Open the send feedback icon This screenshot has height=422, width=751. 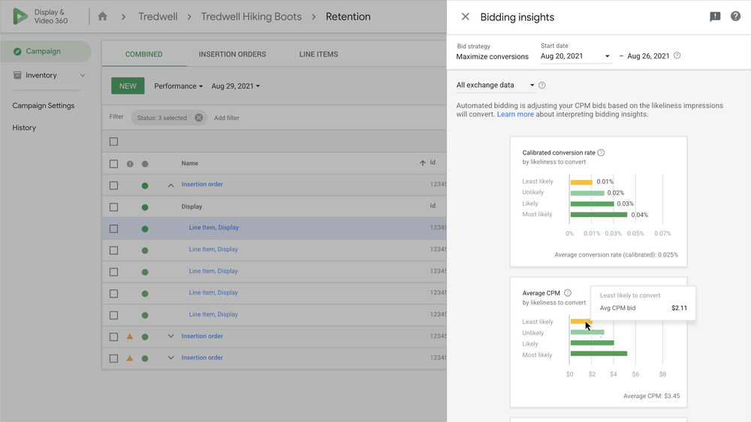tap(715, 17)
